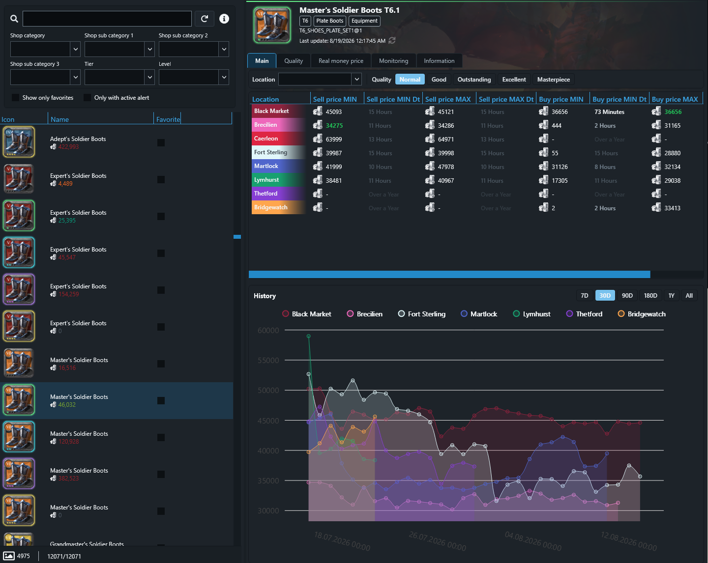Toggle favorite for Master's Soldier Boots 46,032
The height and width of the screenshot is (563, 708).
[161, 400]
